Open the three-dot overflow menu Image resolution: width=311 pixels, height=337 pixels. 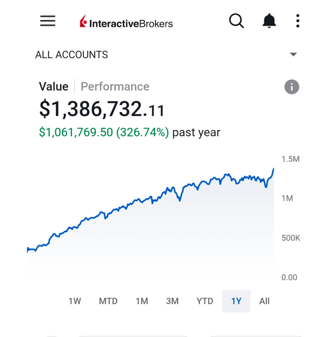(x=298, y=21)
